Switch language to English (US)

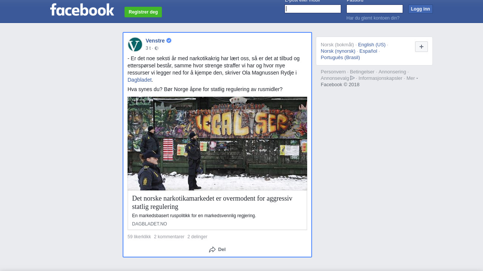tap(372, 44)
